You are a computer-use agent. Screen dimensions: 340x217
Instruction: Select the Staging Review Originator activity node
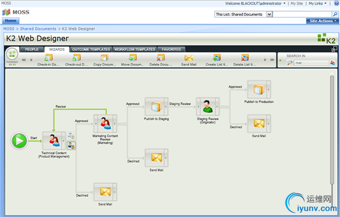click(x=208, y=107)
